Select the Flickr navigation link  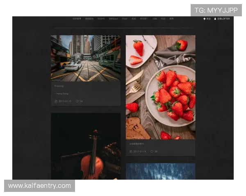(x=124, y=19)
